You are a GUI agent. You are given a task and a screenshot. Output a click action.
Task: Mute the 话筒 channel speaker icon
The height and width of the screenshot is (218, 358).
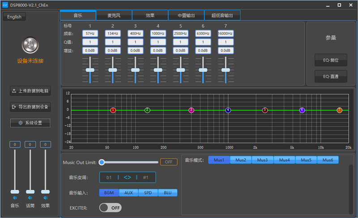(x=30, y=198)
